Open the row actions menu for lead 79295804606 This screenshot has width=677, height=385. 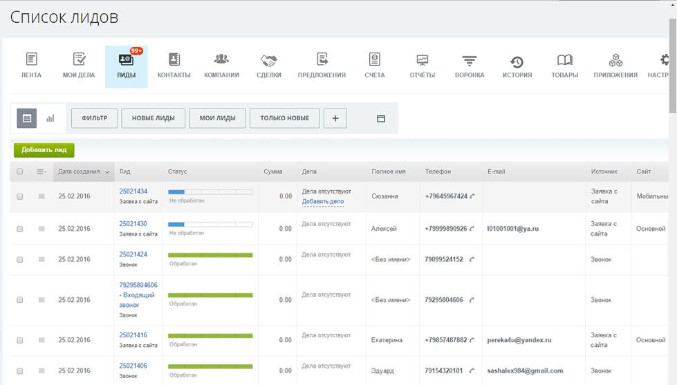(41, 299)
